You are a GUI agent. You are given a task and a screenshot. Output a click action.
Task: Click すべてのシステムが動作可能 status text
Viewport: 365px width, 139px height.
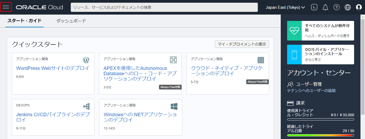[327, 28]
